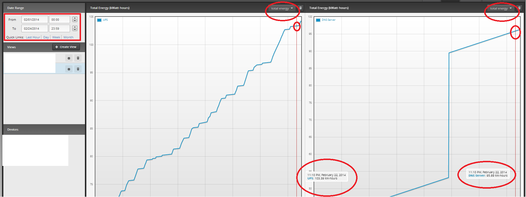Expand the UPS chart's total energy dropdown
The image size is (526, 197).
point(282,8)
